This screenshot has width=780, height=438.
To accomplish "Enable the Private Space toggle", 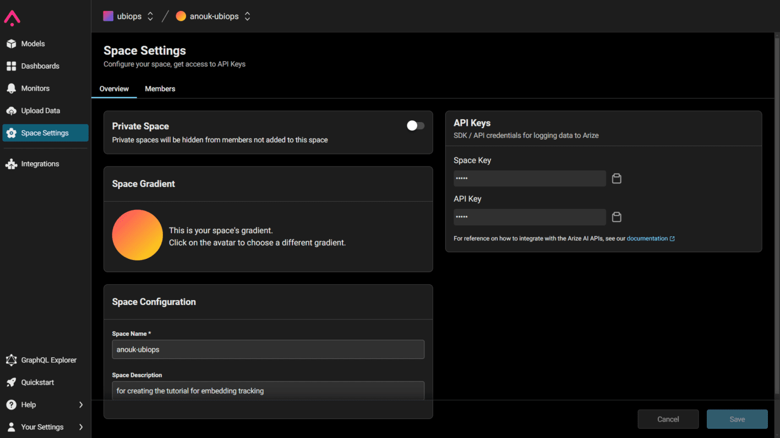I will click(415, 125).
